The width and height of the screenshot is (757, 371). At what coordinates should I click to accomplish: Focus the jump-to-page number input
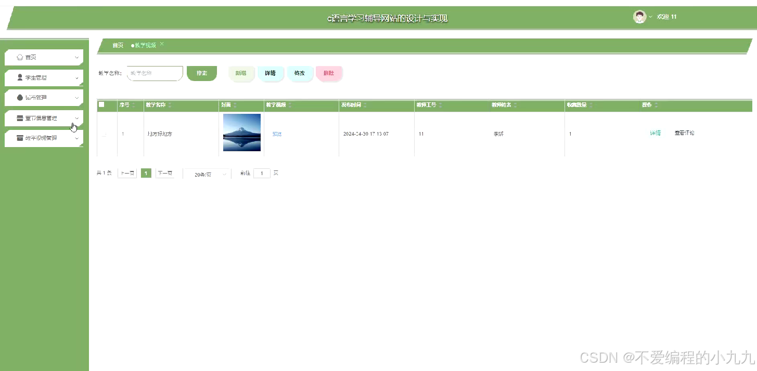point(262,174)
